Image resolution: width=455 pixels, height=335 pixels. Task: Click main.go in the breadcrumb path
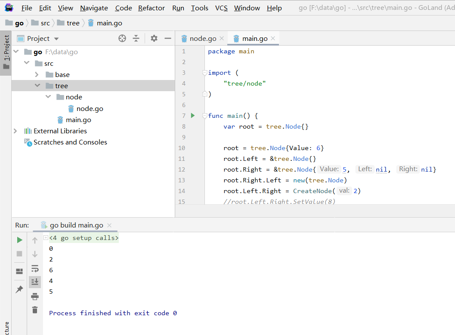tap(109, 23)
